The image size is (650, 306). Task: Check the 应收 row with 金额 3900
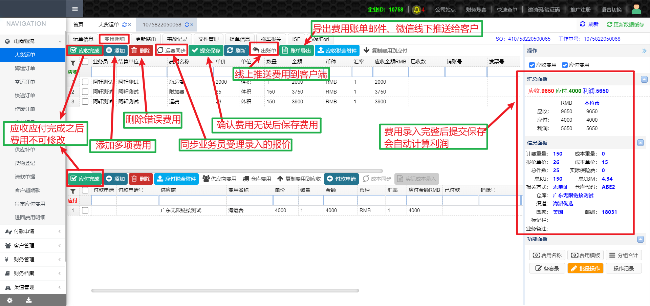pyautogui.click(x=85, y=102)
